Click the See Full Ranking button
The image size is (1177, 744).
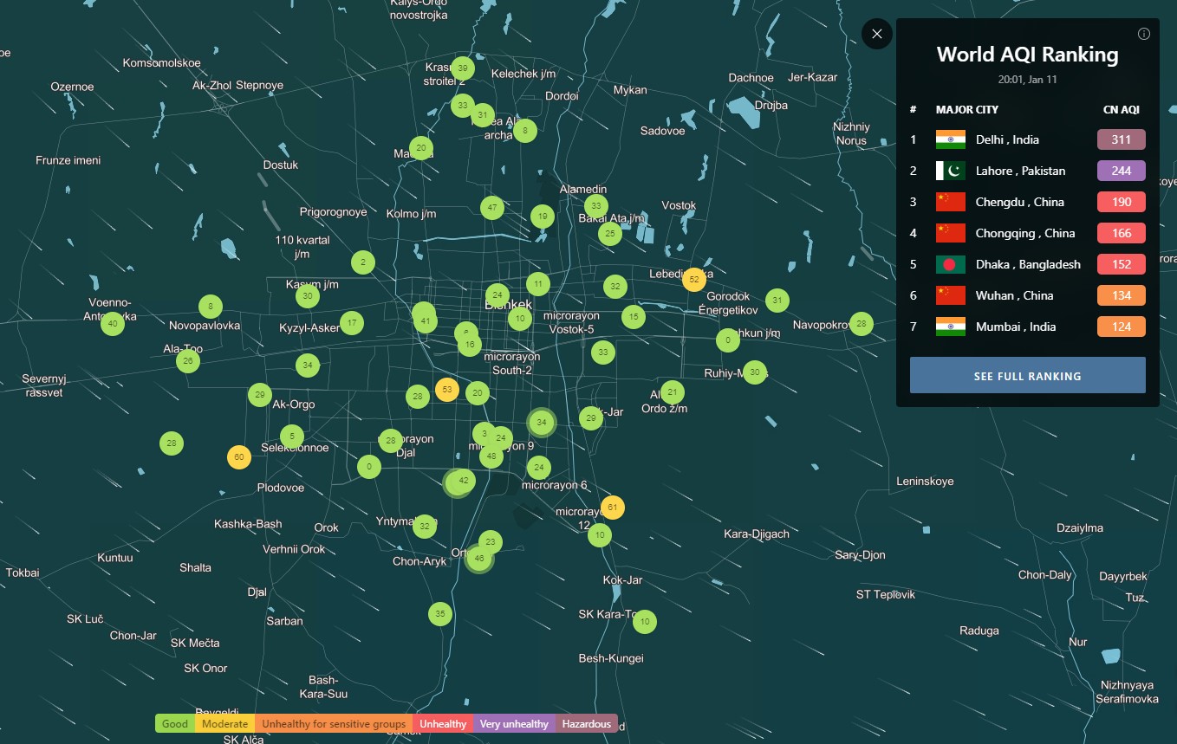click(1027, 376)
